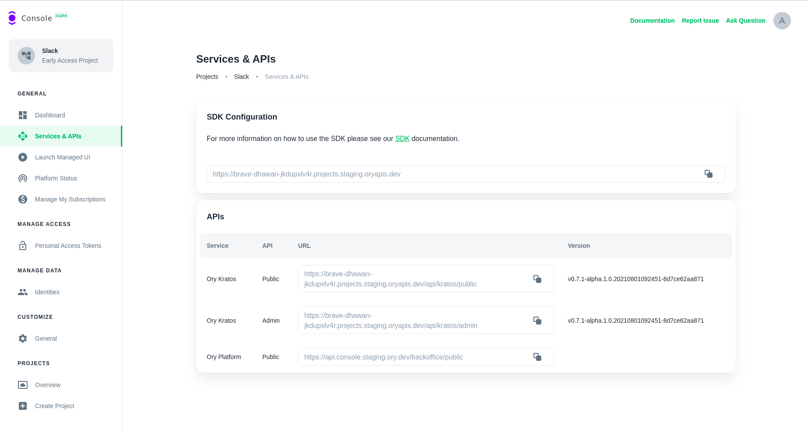The height and width of the screenshot is (430, 808).
Task: Click the Dashboard grid icon
Action: pos(23,115)
